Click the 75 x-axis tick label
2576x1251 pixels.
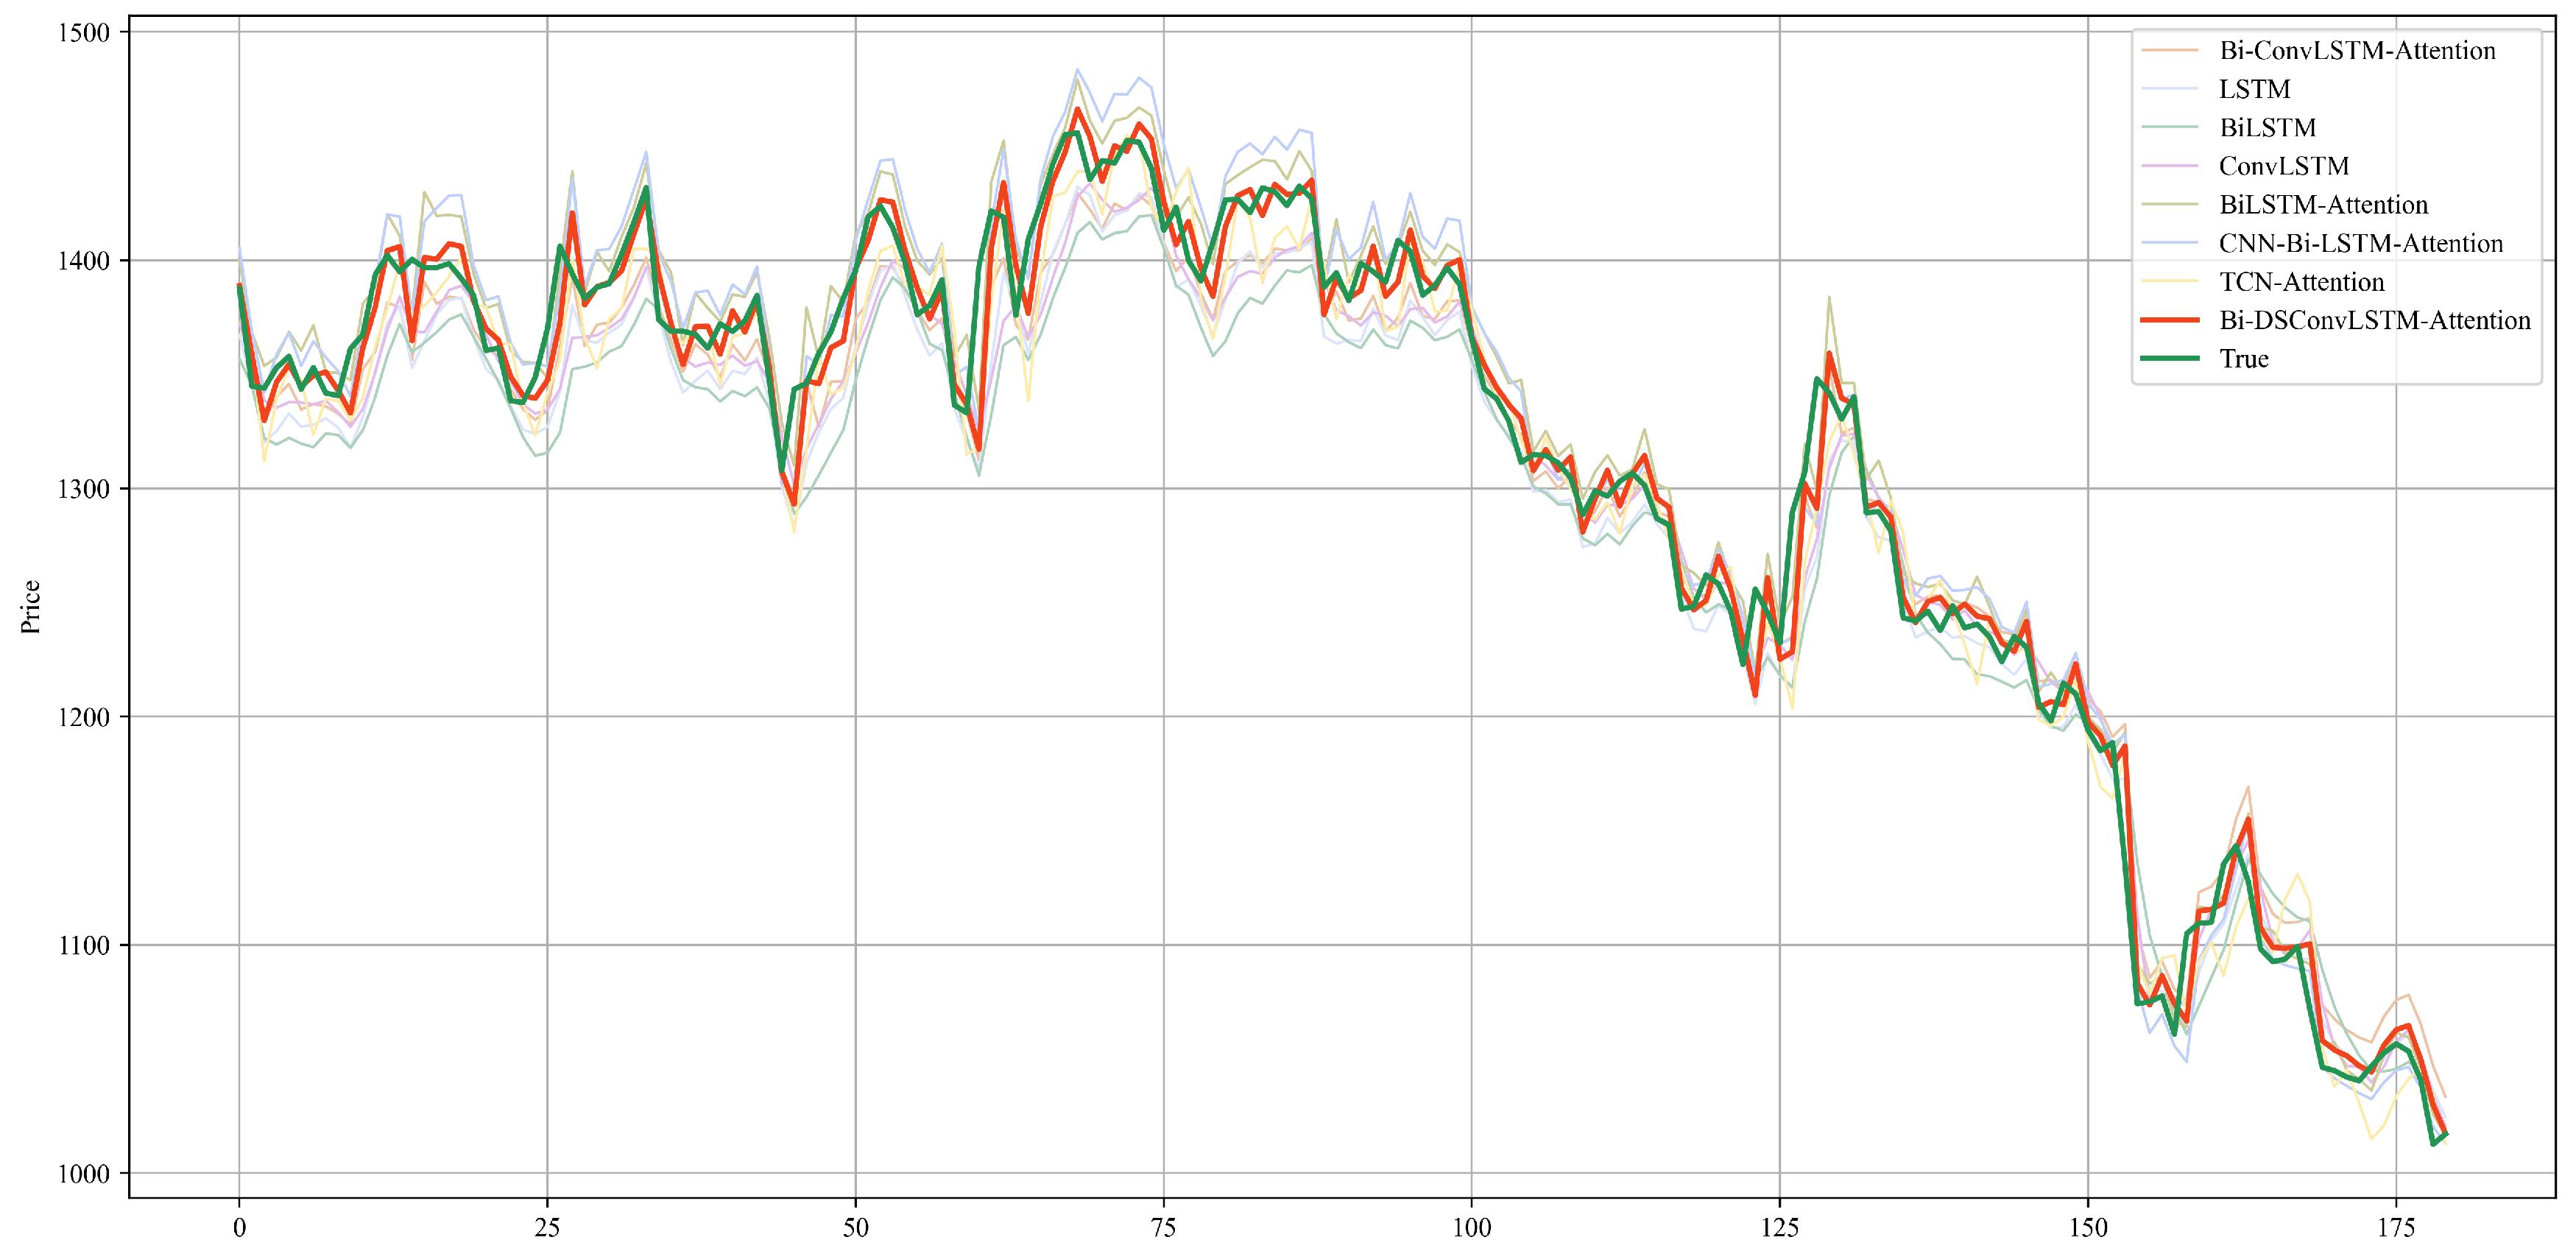coord(1163,1227)
